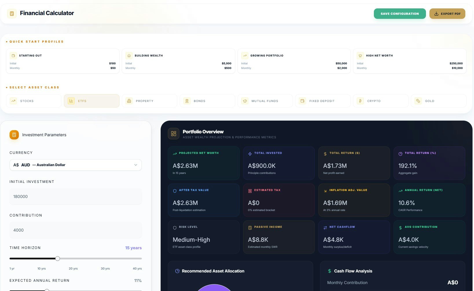Click the Property building icon
This screenshot has height=291, width=474.
point(129,101)
